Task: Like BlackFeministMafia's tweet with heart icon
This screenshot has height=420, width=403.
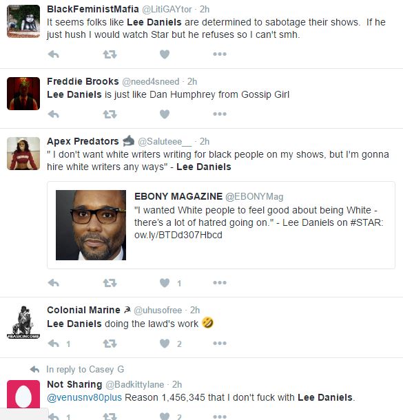Action: [165, 54]
